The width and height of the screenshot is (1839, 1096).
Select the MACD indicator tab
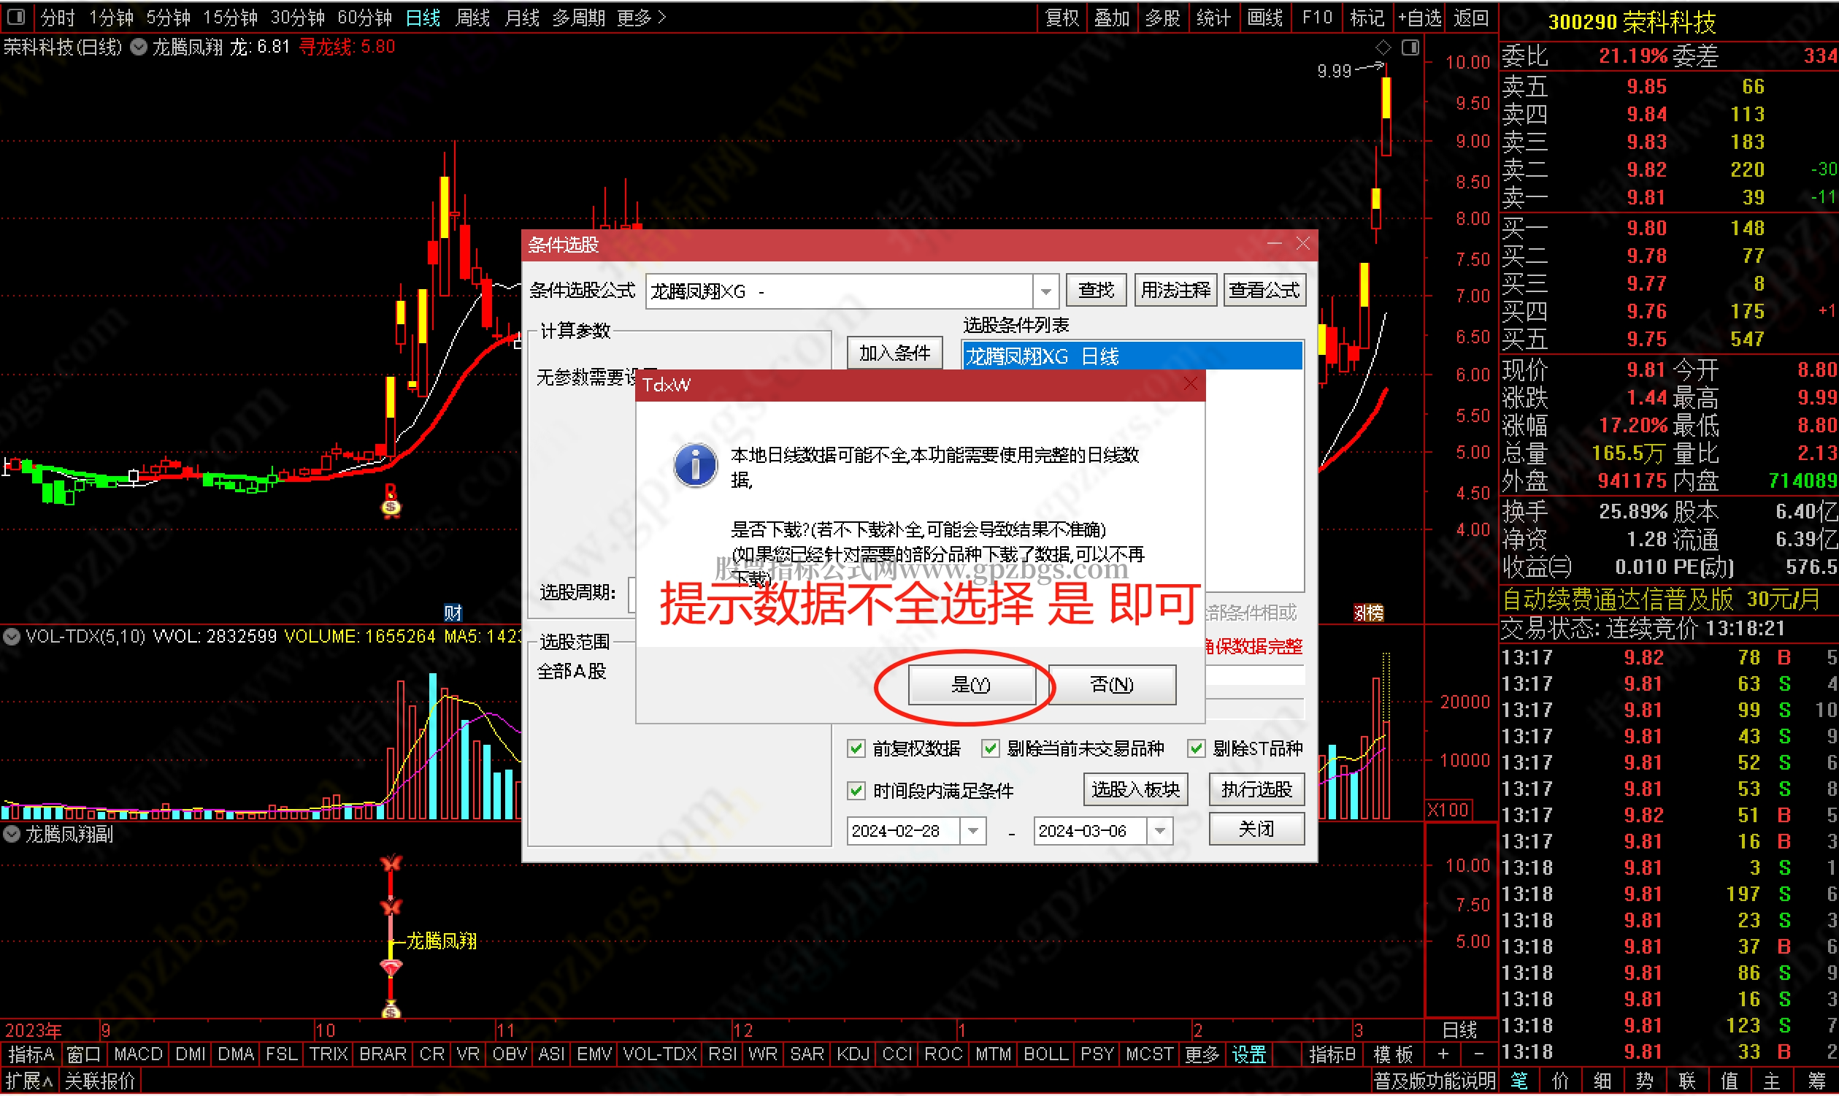(x=138, y=1054)
